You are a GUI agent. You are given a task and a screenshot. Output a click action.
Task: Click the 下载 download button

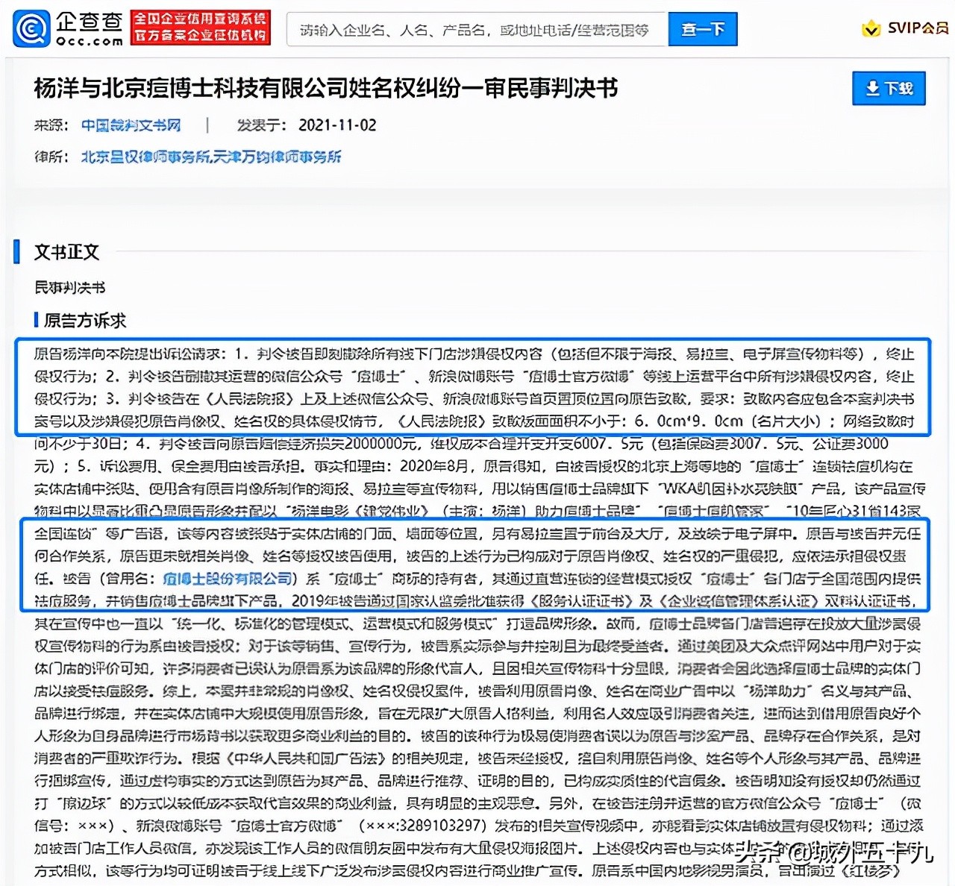[889, 88]
